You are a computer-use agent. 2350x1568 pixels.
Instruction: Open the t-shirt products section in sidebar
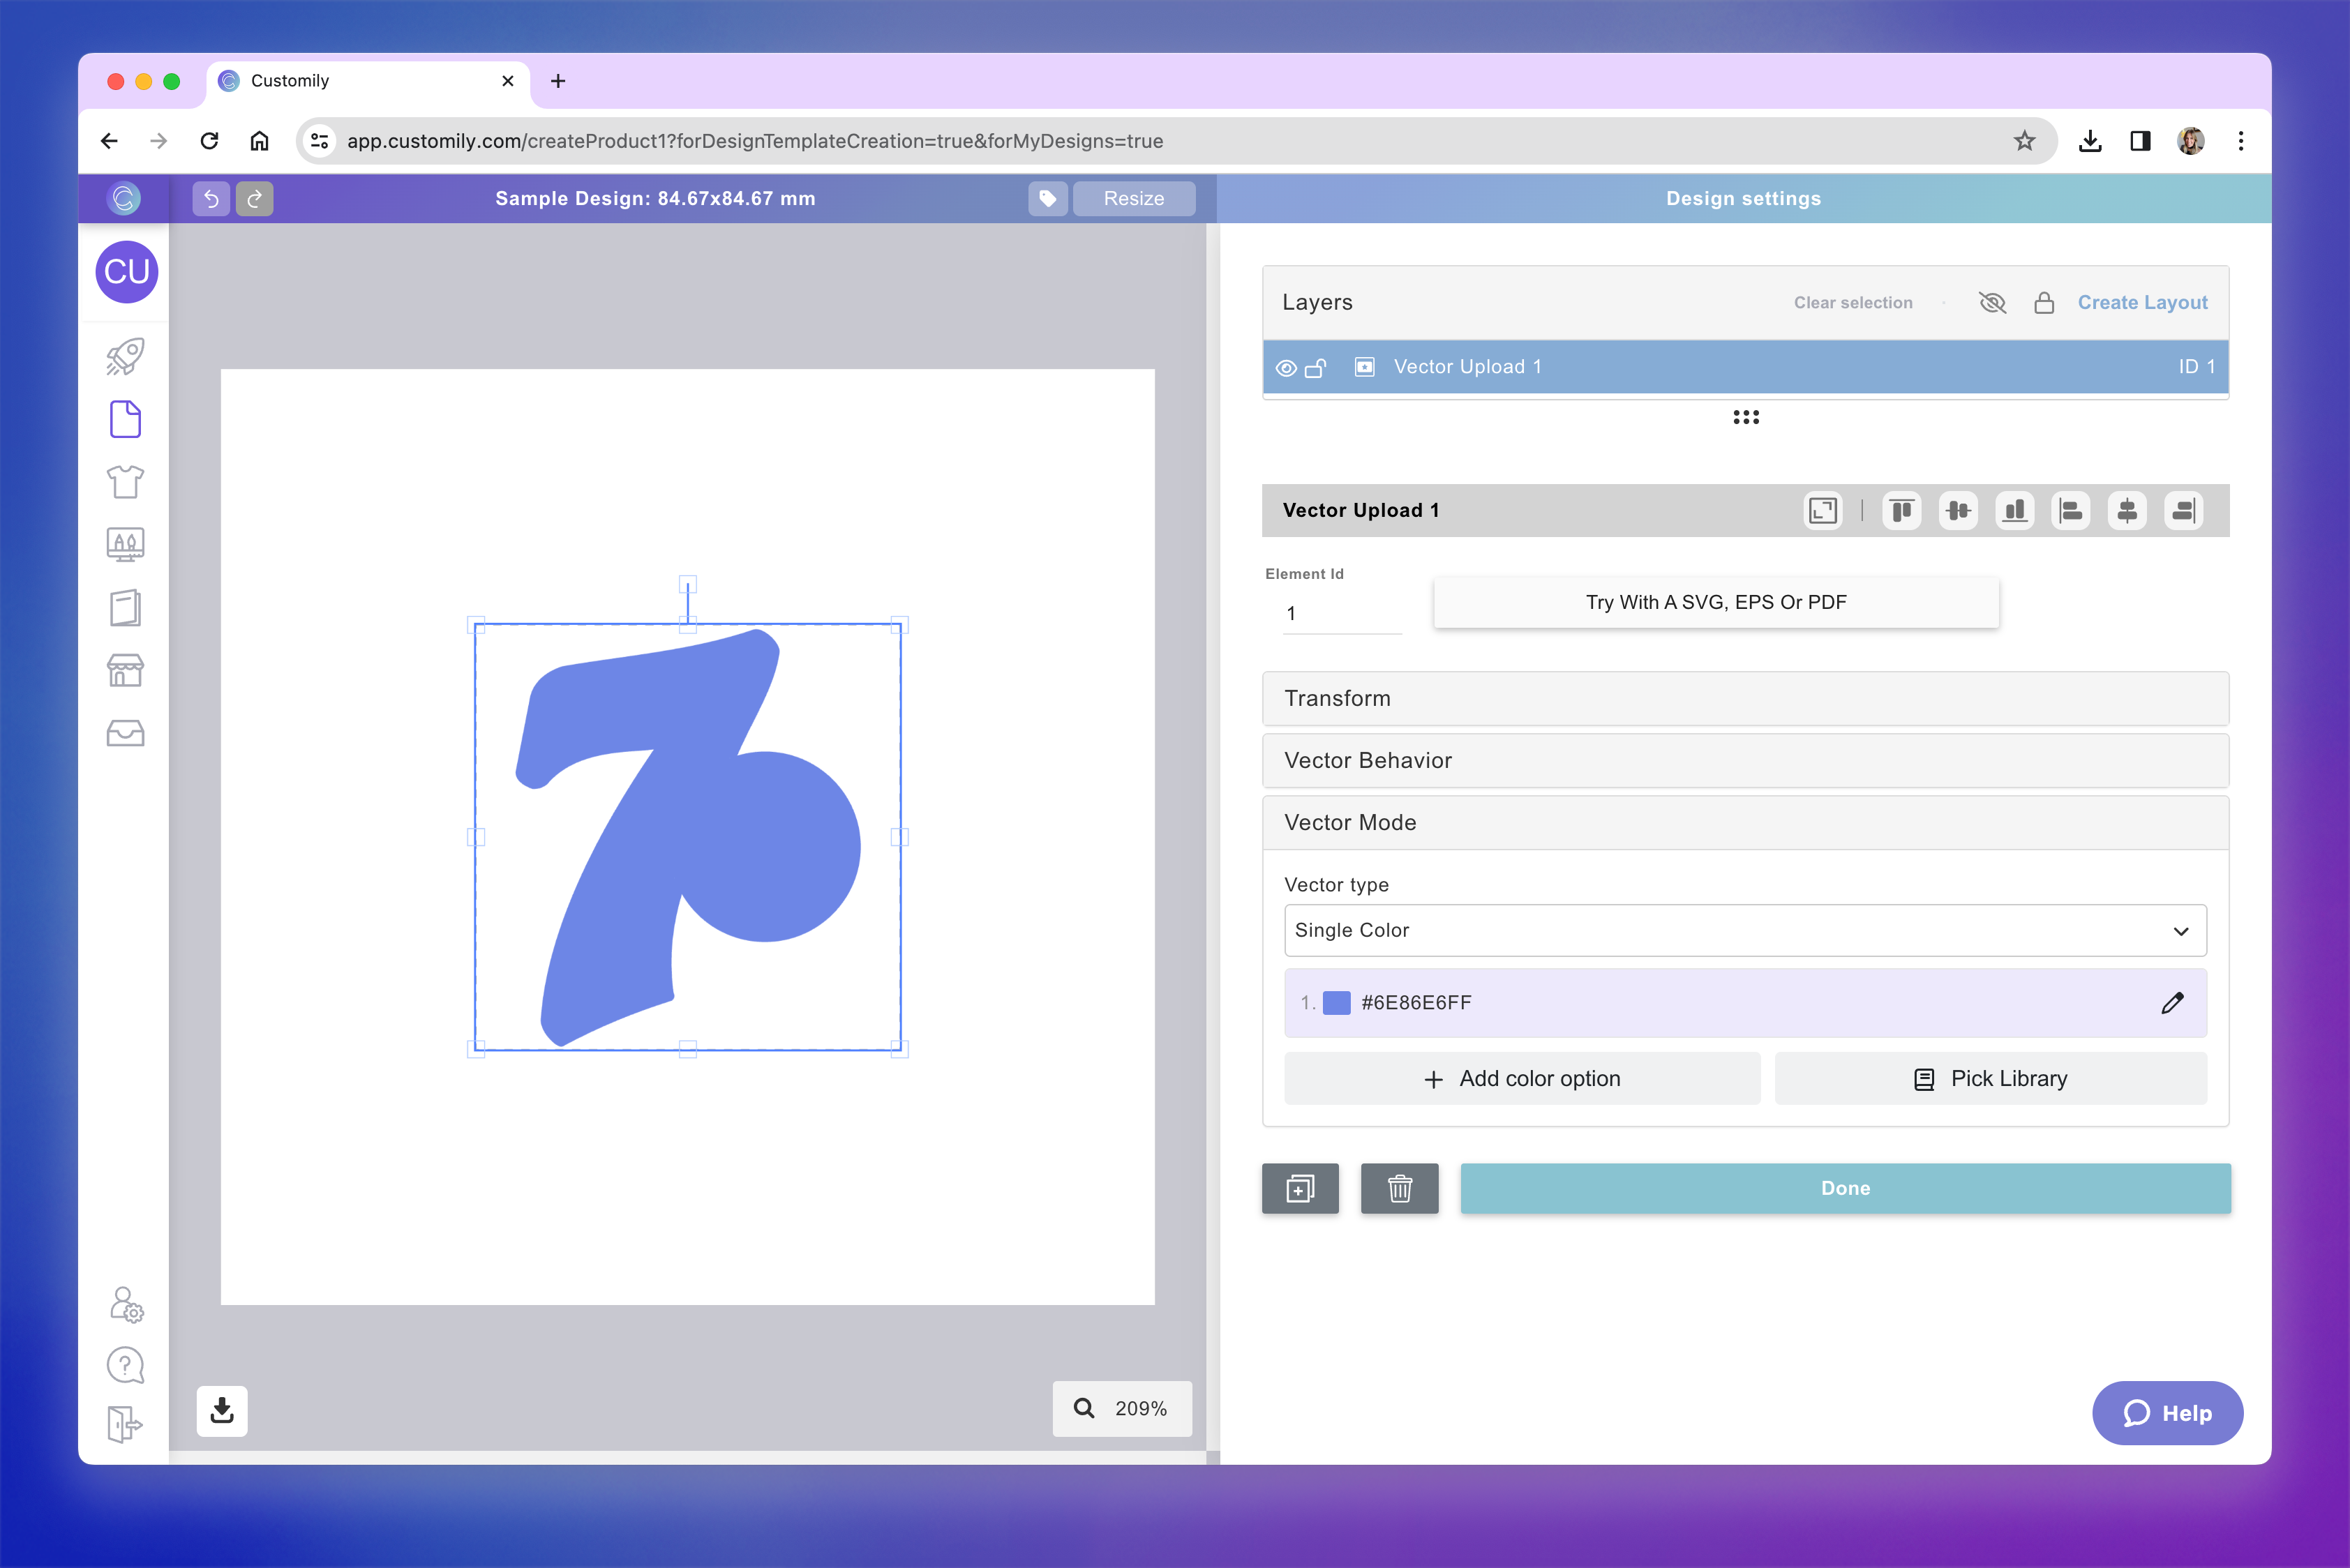tap(125, 482)
